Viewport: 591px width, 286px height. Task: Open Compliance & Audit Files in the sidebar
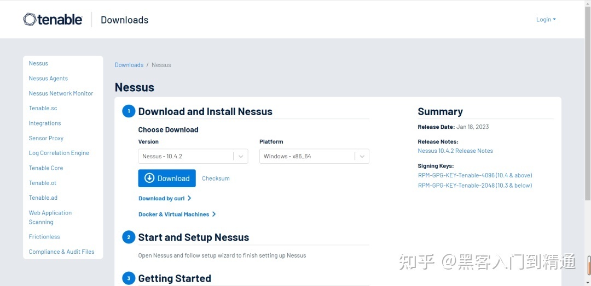point(61,252)
